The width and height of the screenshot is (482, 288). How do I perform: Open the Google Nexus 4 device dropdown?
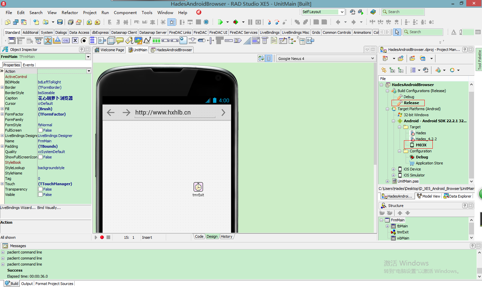click(372, 58)
